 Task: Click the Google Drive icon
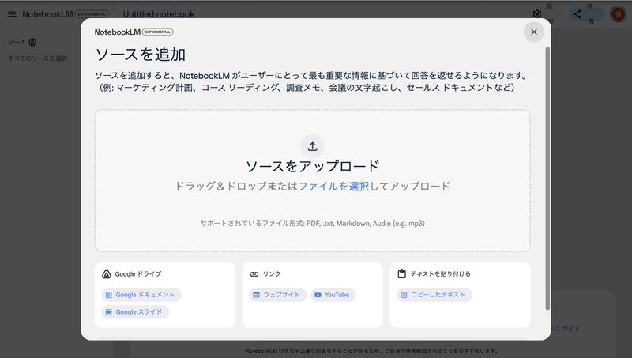107,274
